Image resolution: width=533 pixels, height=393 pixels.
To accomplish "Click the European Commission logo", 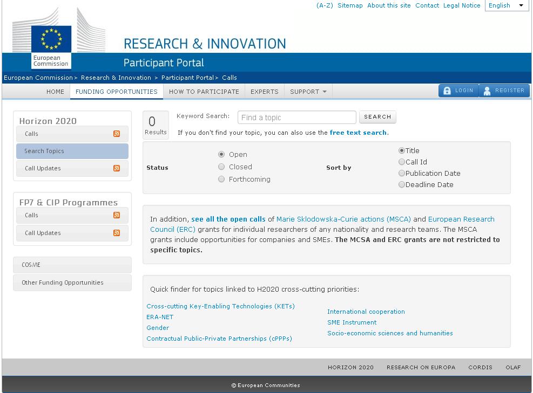I will click(51, 47).
